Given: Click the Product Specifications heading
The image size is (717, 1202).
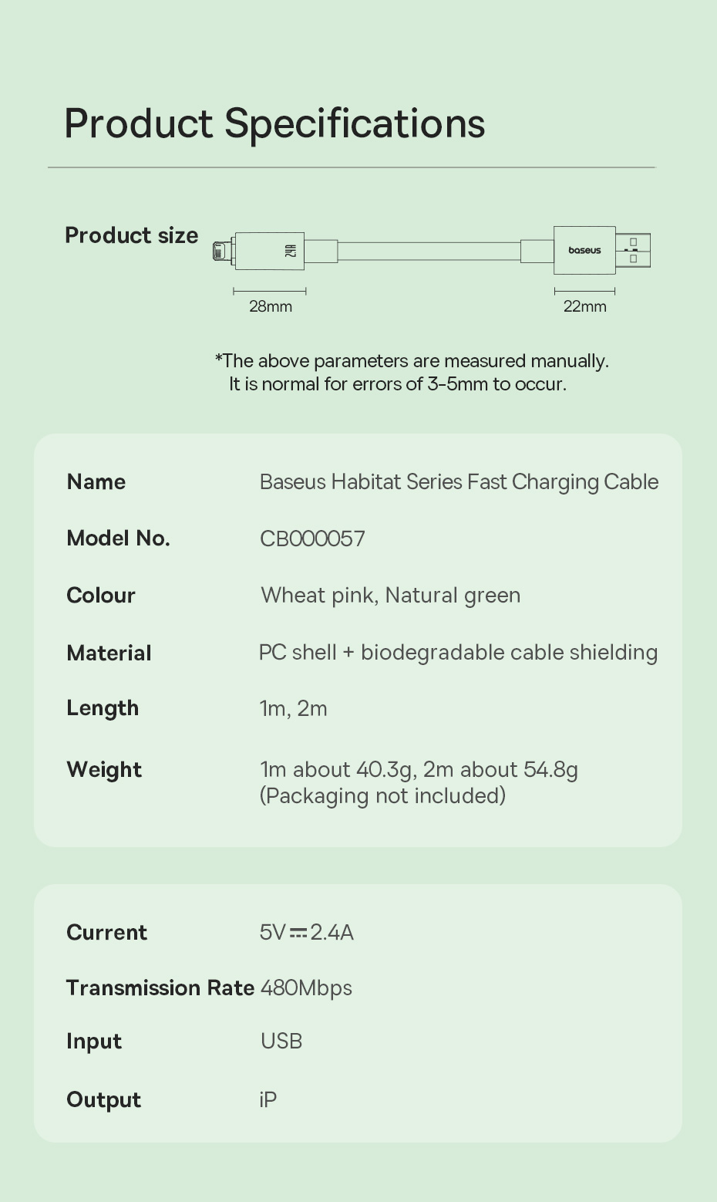Looking at the screenshot, I should tap(274, 123).
